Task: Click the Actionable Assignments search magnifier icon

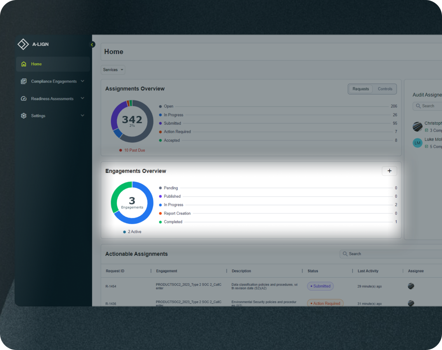Action: 345,254
